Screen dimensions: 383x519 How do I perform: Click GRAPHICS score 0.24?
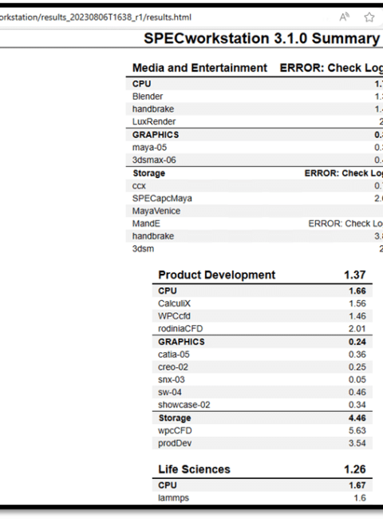(357, 342)
